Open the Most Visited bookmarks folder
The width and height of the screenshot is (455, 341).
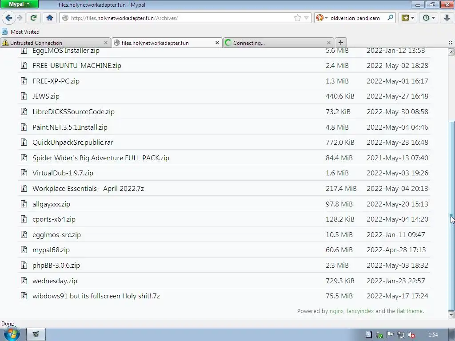click(x=21, y=32)
